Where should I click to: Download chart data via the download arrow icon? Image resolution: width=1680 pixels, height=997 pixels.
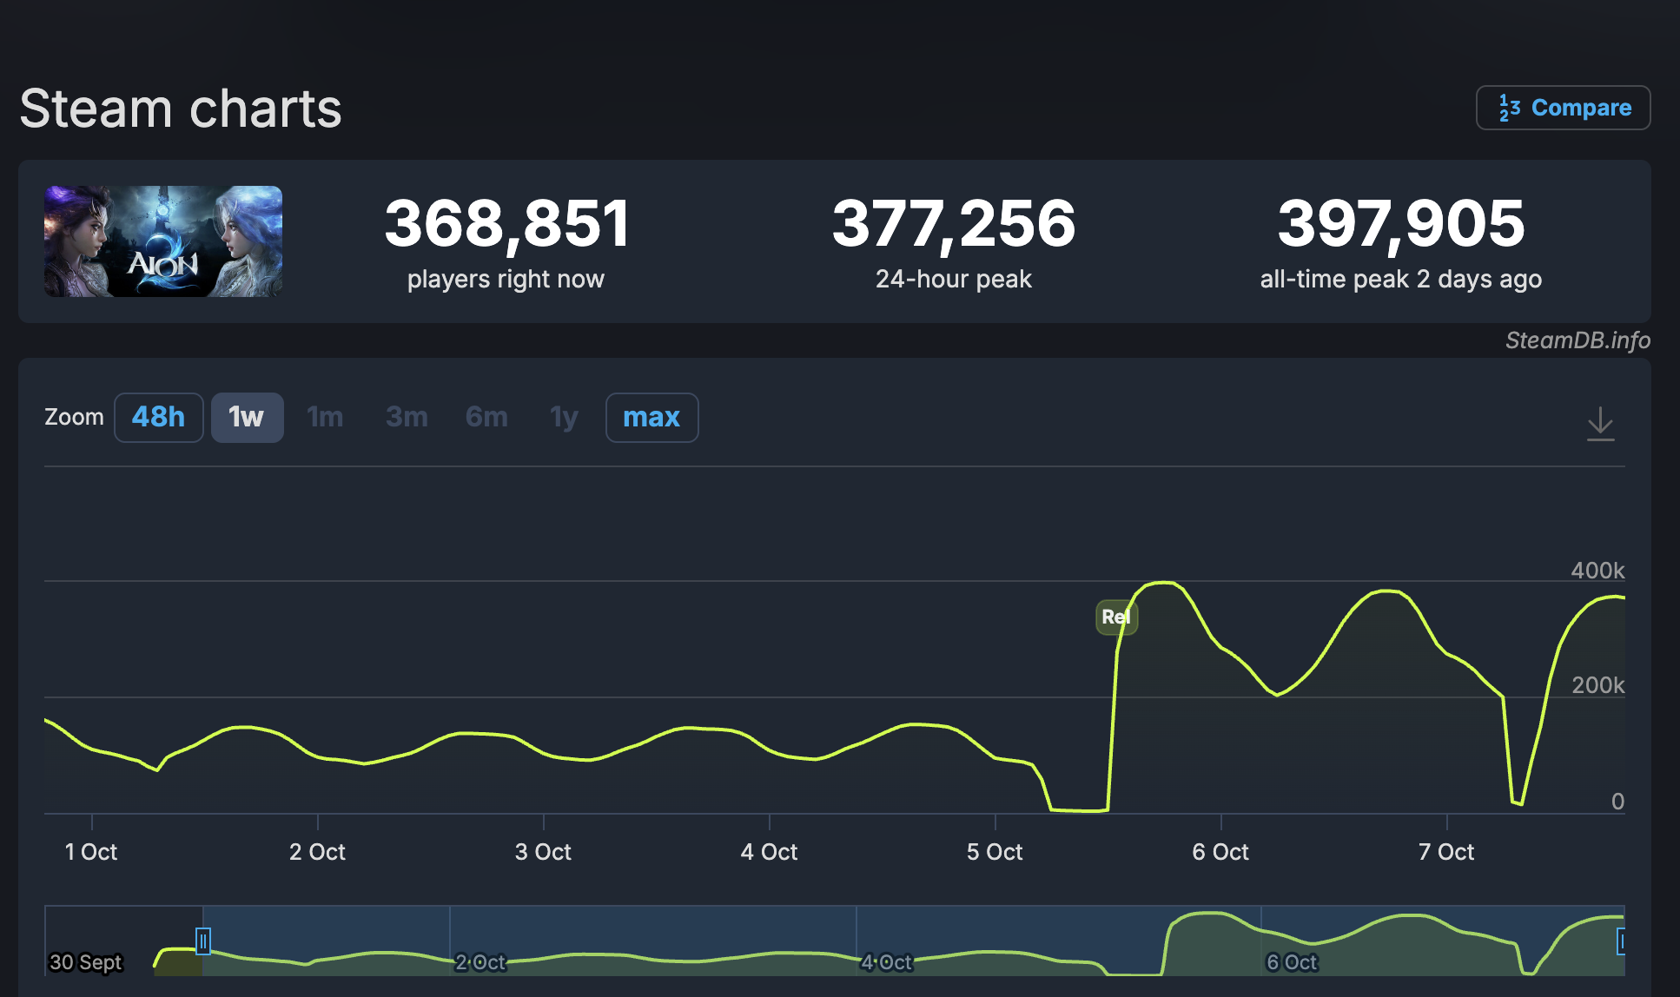[x=1600, y=424]
